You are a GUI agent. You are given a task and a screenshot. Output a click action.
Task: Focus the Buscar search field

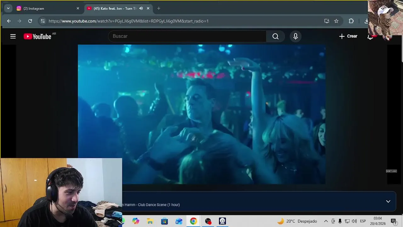(187, 36)
